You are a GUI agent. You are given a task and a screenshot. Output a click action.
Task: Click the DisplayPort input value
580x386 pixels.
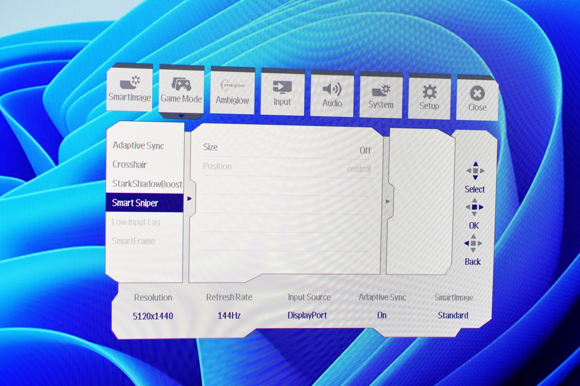tap(307, 315)
